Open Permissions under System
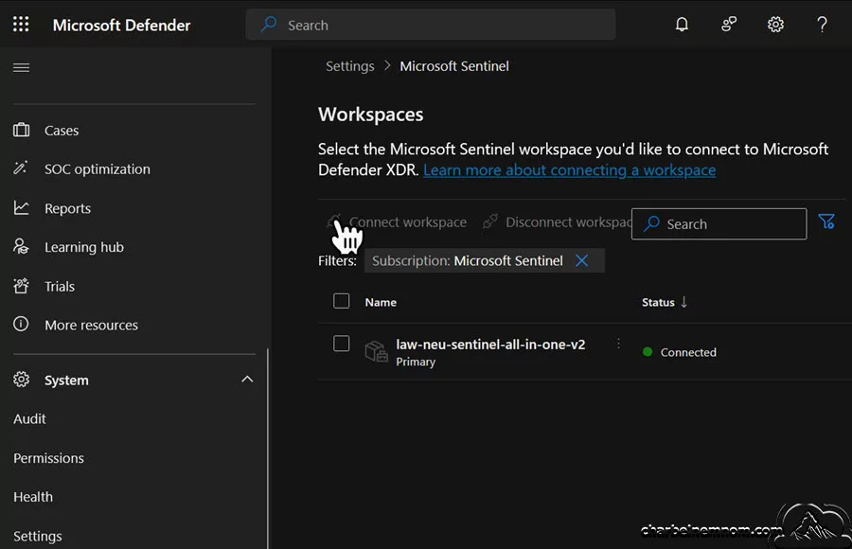852x549 pixels. (x=48, y=458)
